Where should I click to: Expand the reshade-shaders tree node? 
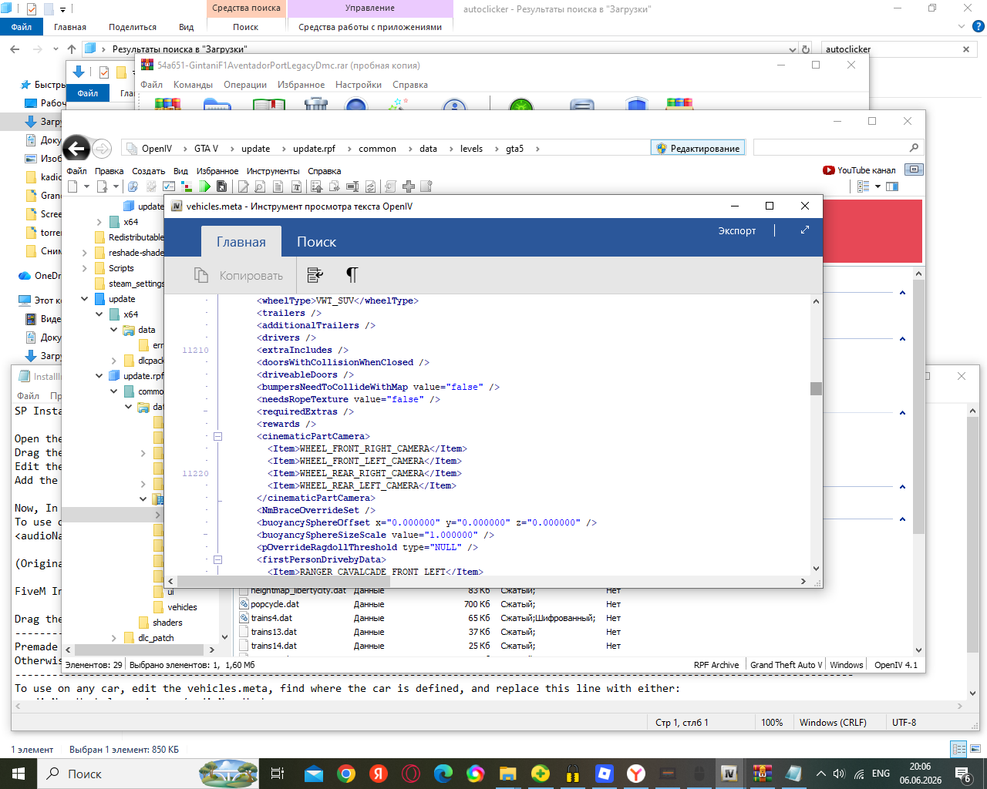84,253
